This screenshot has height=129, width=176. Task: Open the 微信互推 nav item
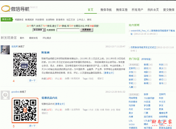122,10
